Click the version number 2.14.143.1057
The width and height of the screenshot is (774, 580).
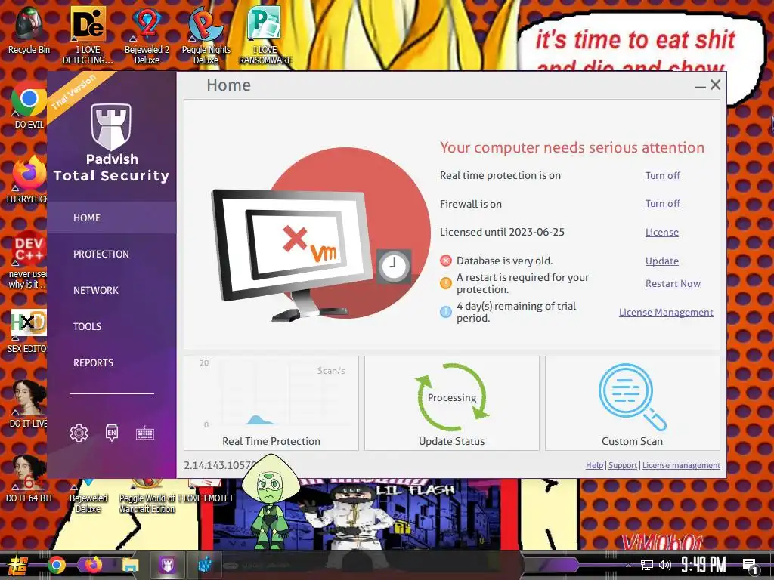220,465
